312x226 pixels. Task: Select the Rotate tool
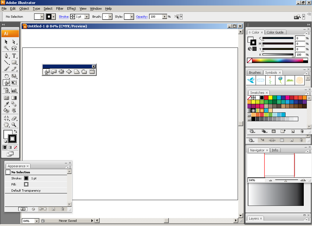point(6,76)
